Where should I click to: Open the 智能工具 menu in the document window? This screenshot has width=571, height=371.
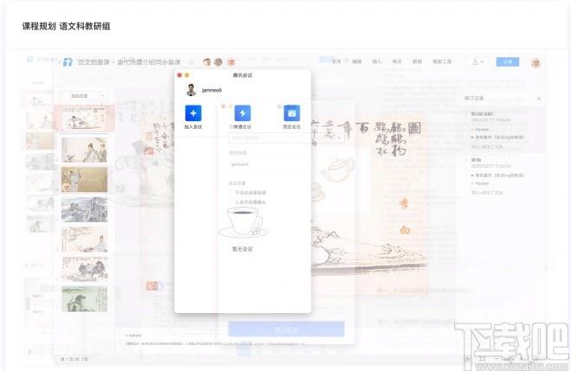[x=442, y=61]
